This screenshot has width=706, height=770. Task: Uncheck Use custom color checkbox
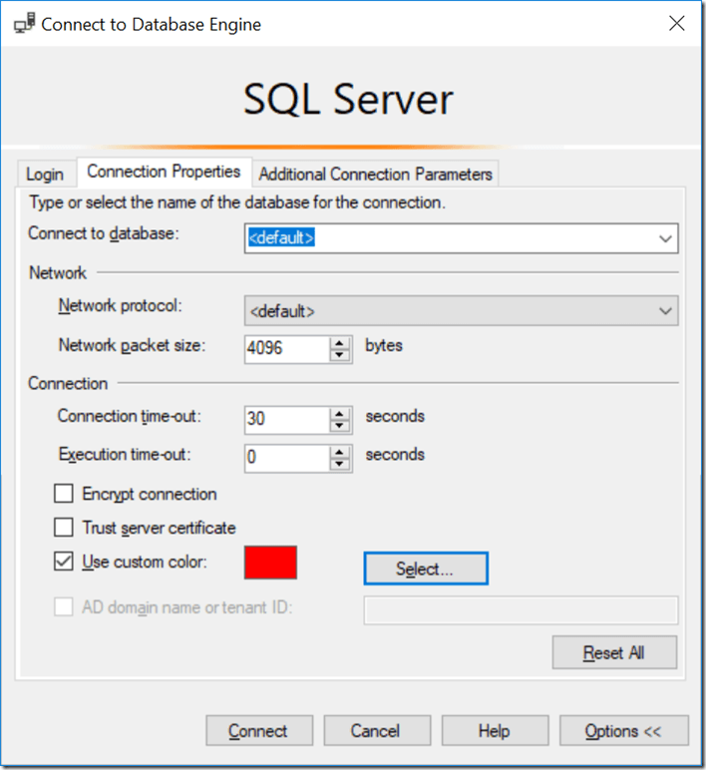pyautogui.click(x=64, y=562)
